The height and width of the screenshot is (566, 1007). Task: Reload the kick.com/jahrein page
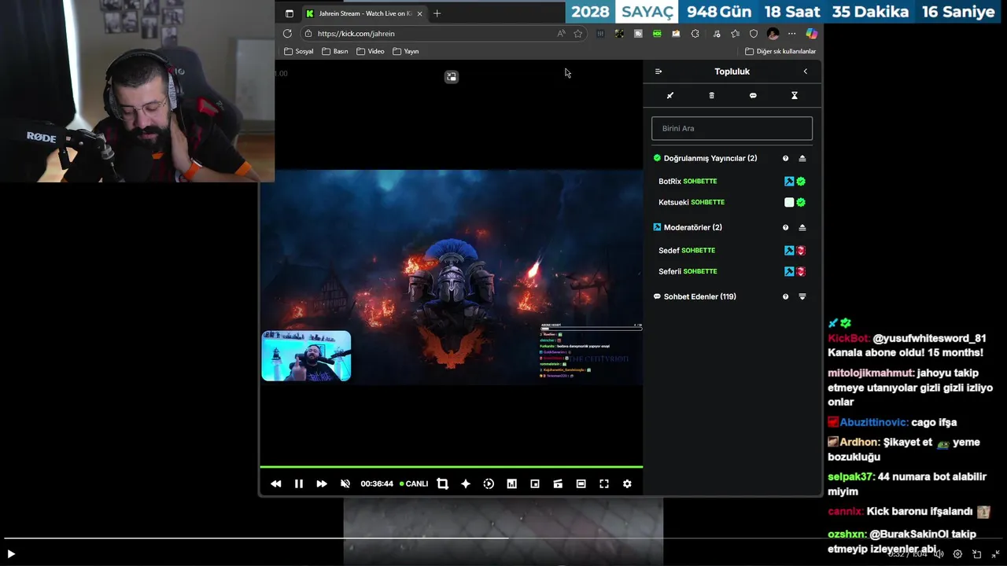pyautogui.click(x=287, y=34)
